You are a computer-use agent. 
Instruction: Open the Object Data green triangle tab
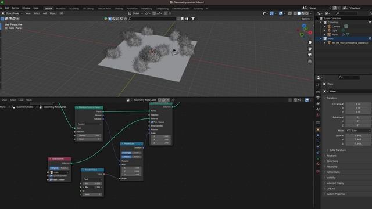318,158
